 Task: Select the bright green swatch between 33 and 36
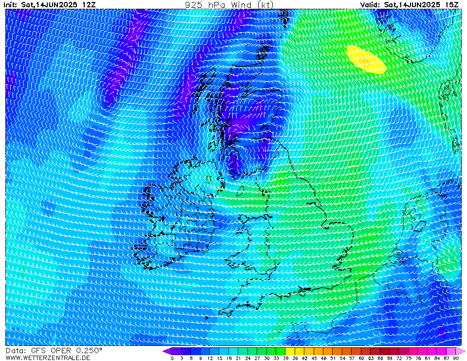click(x=280, y=351)
